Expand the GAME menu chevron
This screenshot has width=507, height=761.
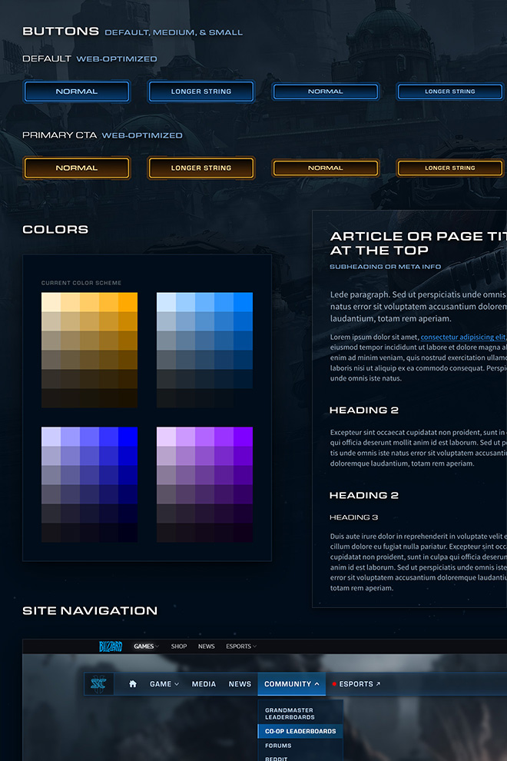(177, 684)
